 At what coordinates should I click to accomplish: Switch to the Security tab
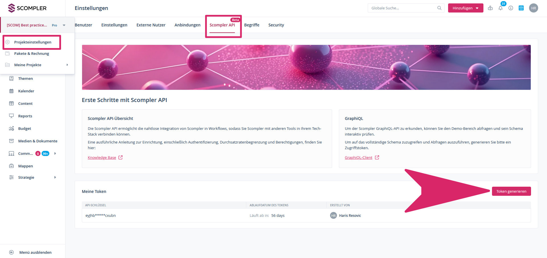coord(276,25)
